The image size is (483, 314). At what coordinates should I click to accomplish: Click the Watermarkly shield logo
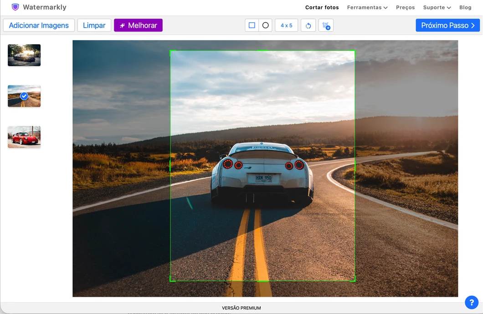click(x=15, y=7)
